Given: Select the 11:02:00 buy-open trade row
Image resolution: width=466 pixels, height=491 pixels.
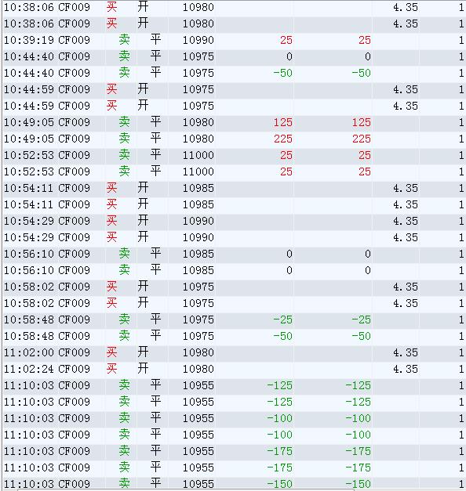Looking at the screenshot, I should tap(234, 352).
